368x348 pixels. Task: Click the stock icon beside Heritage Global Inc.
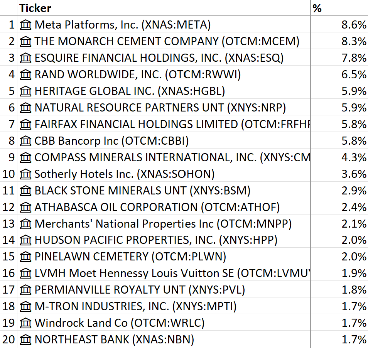tap(25, 91)
